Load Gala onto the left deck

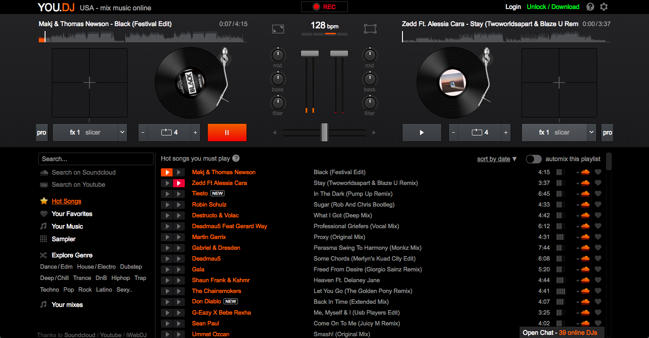coord(167,269)
